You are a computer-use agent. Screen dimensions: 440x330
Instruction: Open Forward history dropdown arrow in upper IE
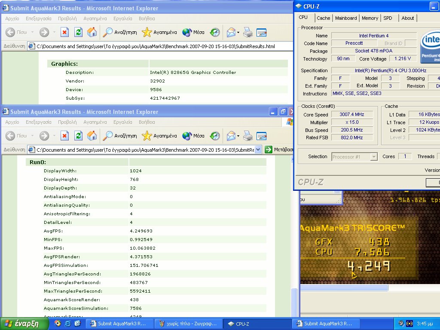point(54,32)
